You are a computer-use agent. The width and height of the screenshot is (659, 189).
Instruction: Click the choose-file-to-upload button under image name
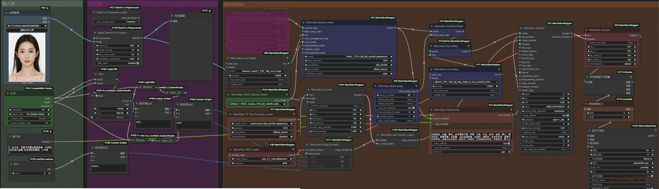pyautogui.click(x=27, y=30)
